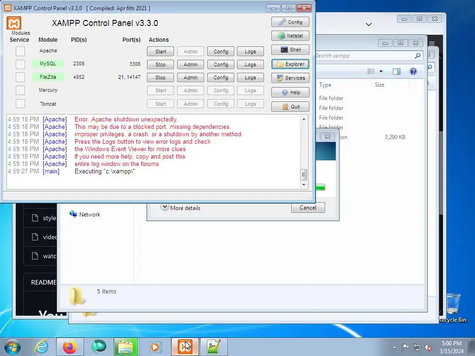Viewport: 475px width, 356px height.
Task: Quit the XAMPP Control Panel
Action: [x=290, y=107]
